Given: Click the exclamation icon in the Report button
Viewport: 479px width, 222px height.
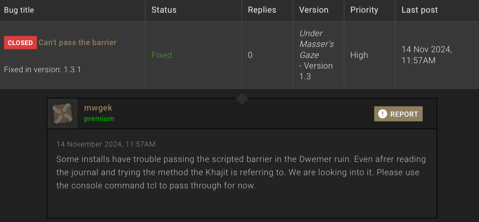Looking at the screenshot, I should (x=382, y=114).
